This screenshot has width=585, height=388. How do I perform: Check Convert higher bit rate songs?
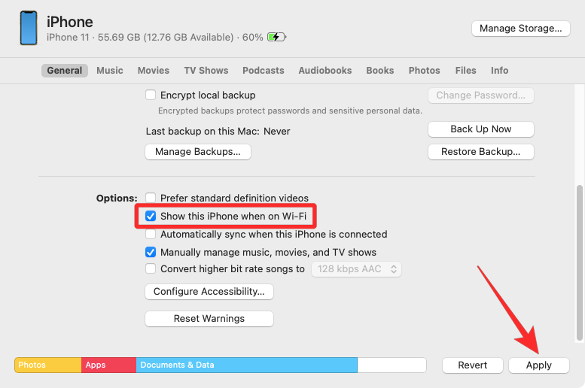pyautogui.click(x=151, y=269)
